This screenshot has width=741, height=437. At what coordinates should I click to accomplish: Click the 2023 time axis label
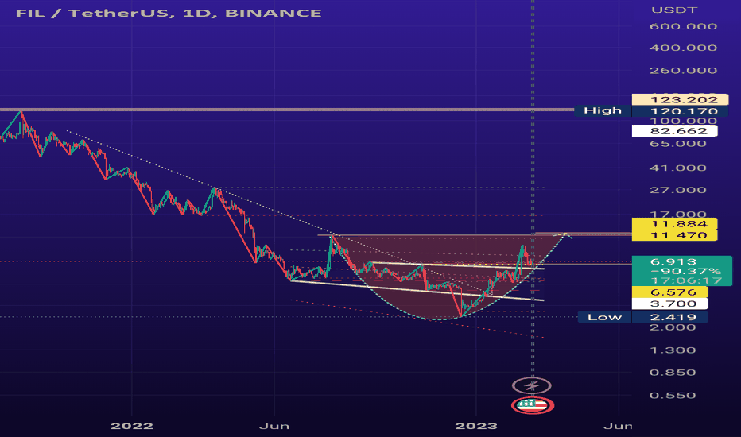pyautogui.click(x=476, y=426)
